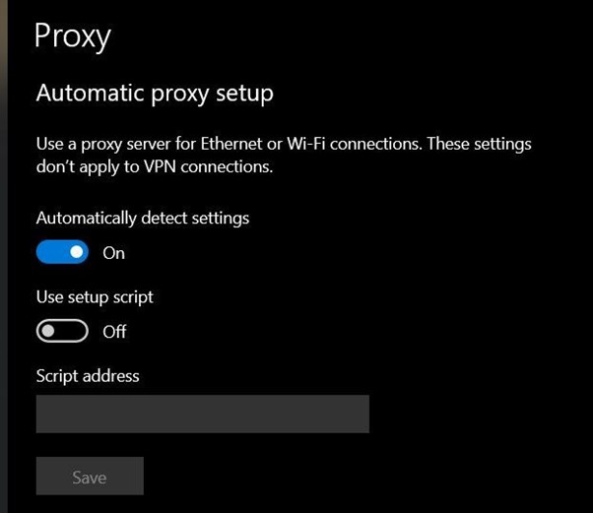Enable the Use setup script toggle
Viewport: 593px width, 513px height.
click(x=62, y=332)
